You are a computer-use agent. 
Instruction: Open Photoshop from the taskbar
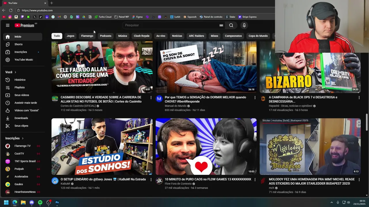tap(57, 202)
